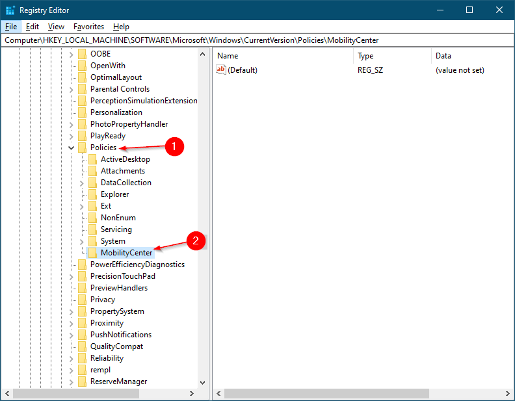Expand the Proximity key
The image size is (515, 401).
click(72, 324)
